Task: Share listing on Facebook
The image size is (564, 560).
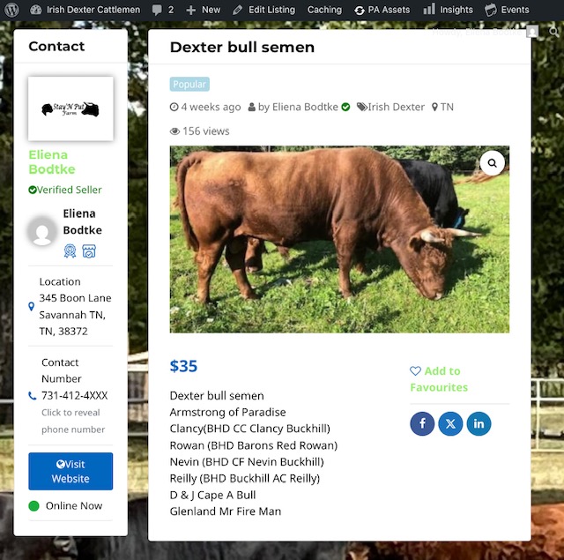Action: pyautogui.click(x=422, y=423)
